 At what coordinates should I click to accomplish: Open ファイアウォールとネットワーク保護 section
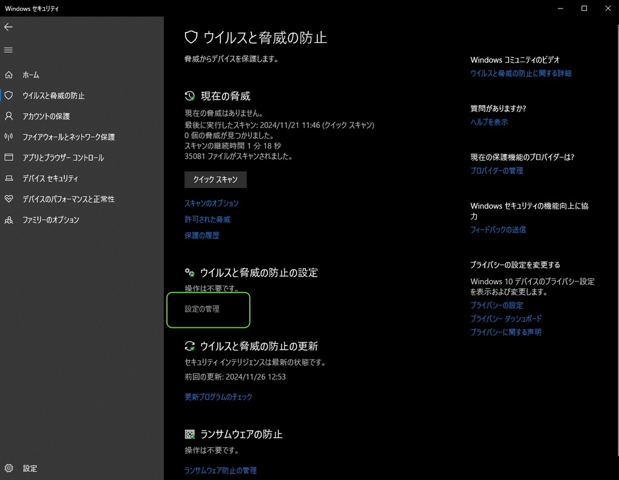pyautogui.click(x=69, y=137)
